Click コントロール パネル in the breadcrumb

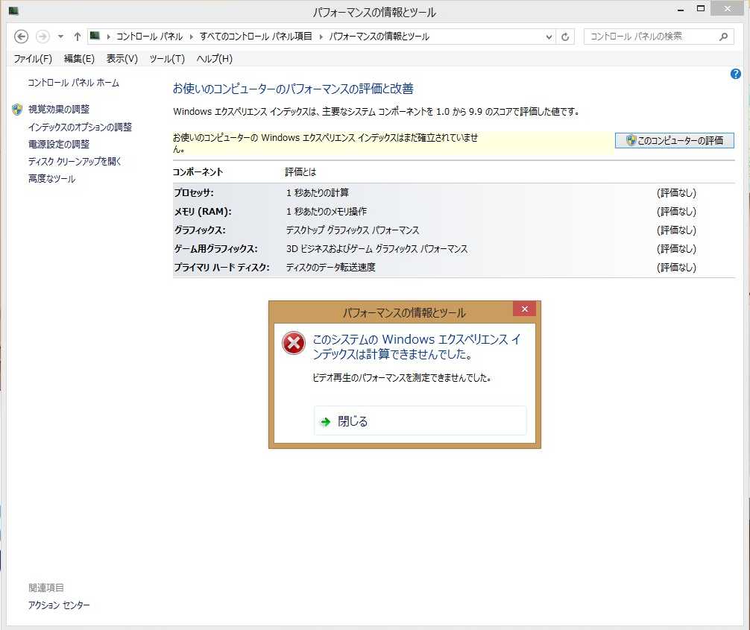(x=149, y=37)
